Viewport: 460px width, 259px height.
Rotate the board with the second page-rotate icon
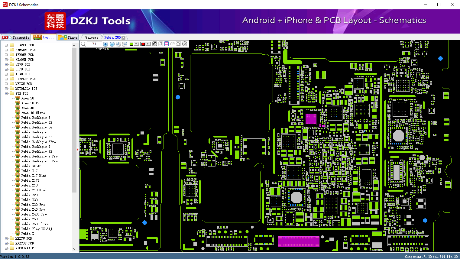124,44
